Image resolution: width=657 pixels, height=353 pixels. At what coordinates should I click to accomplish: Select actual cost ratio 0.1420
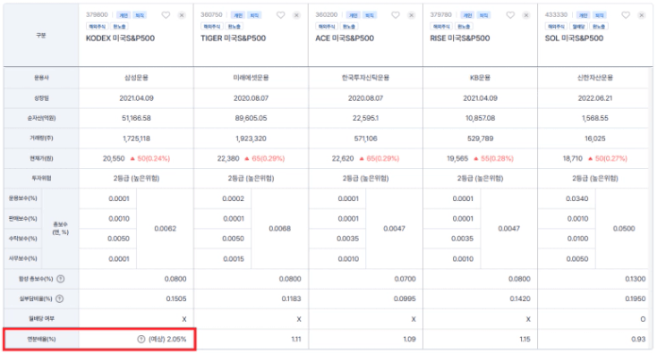click(520, 299)
